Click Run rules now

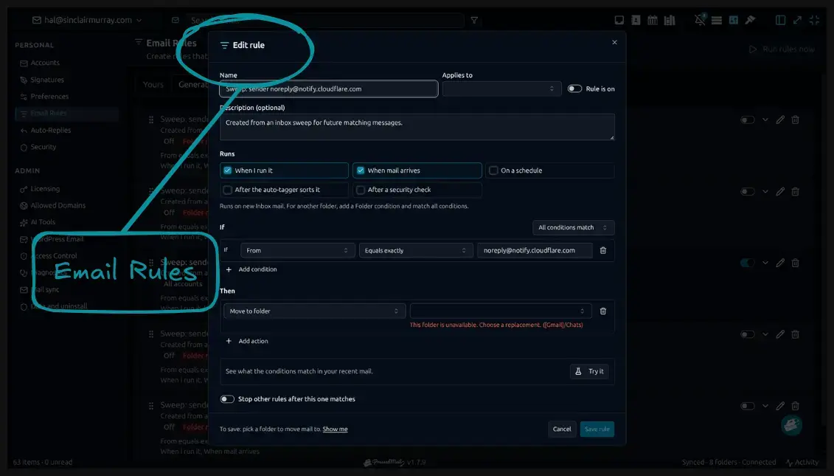click(x=782, y=49)
